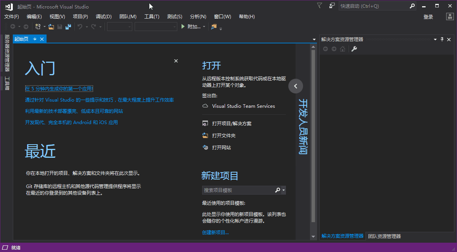Switch to the 团队资源管理器 tab
This screenshot has width=457, height=252.
click(384, 236)
